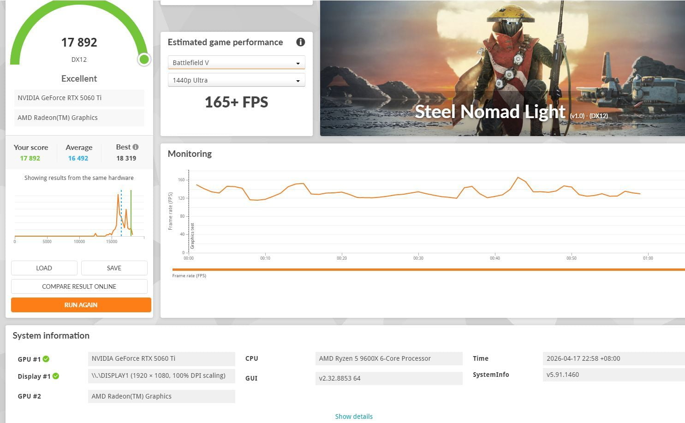Click the orange RUN AGAIN button
Viewport: 685px width, 423px height.
pyautogui.click(x=81, y=305)
